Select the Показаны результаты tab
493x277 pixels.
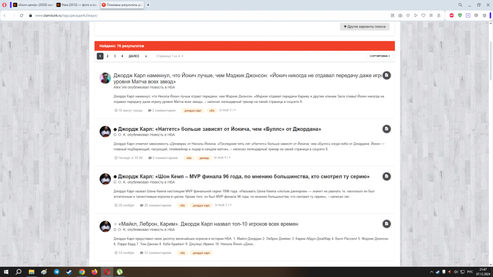pyautogui.click(x=122, y=5)
